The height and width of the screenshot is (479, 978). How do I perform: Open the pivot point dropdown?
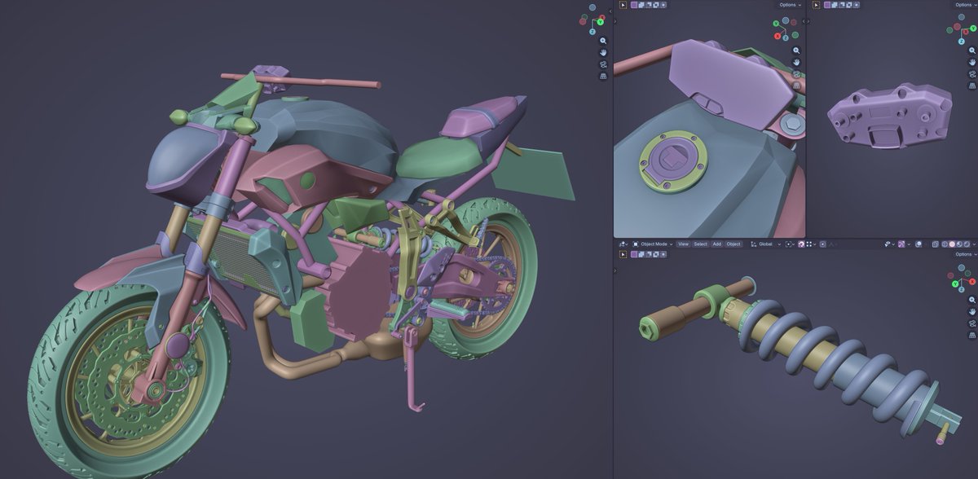coord(788,244)
